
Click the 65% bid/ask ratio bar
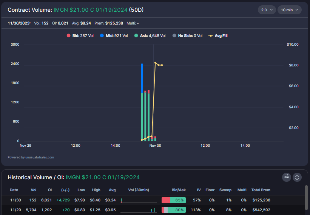coord(174,200)
